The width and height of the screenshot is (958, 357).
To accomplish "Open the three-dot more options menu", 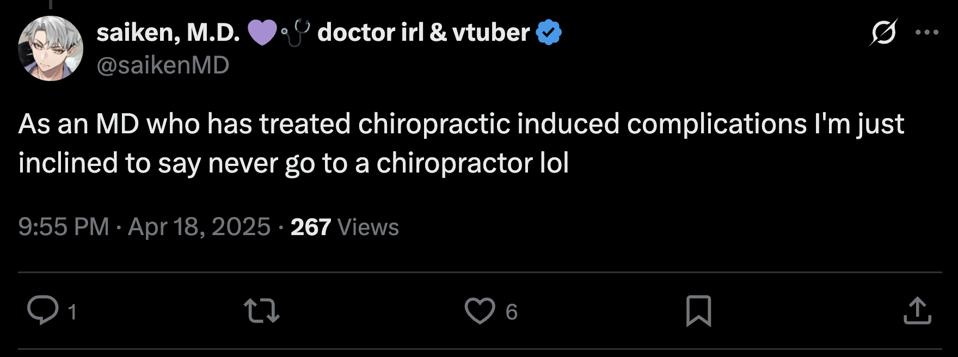I will point(927,33).
